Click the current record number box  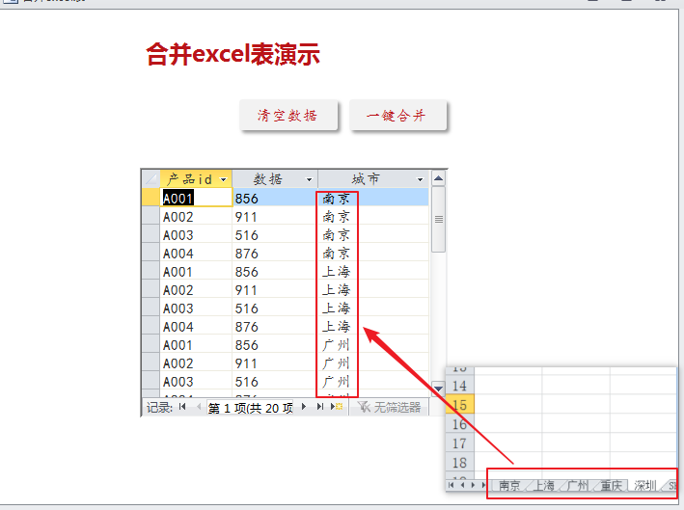[250, 408]
